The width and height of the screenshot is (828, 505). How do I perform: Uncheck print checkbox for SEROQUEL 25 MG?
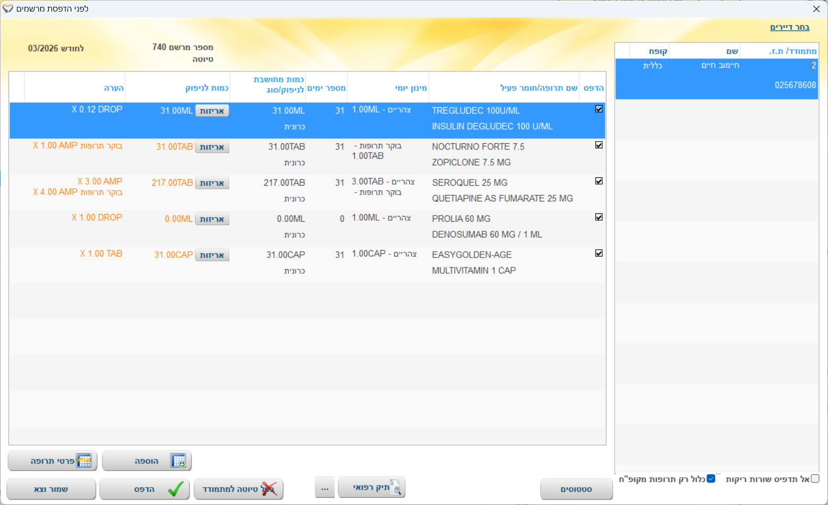(598, 181)
